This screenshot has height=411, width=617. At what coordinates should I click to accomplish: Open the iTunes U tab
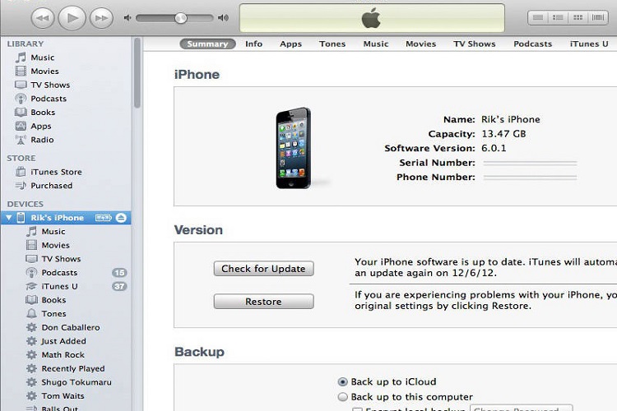click(x=589, y=44)
